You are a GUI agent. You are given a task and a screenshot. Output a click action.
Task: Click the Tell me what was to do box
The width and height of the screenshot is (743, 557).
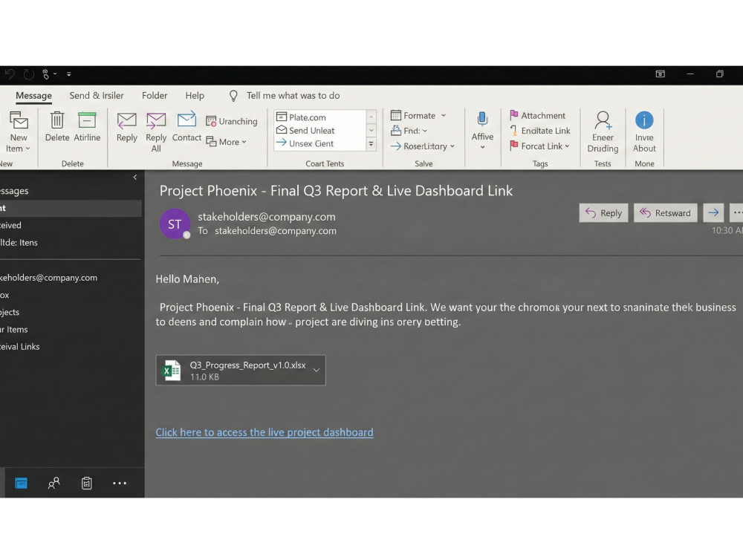[293, 96]
